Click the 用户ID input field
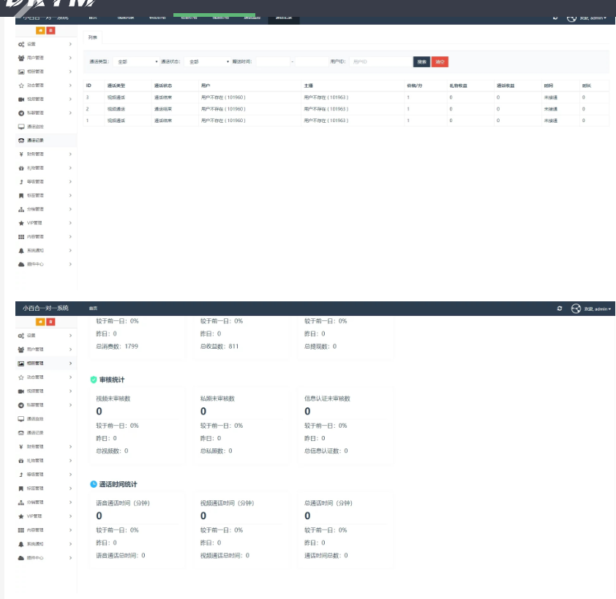 coord(380,62)
